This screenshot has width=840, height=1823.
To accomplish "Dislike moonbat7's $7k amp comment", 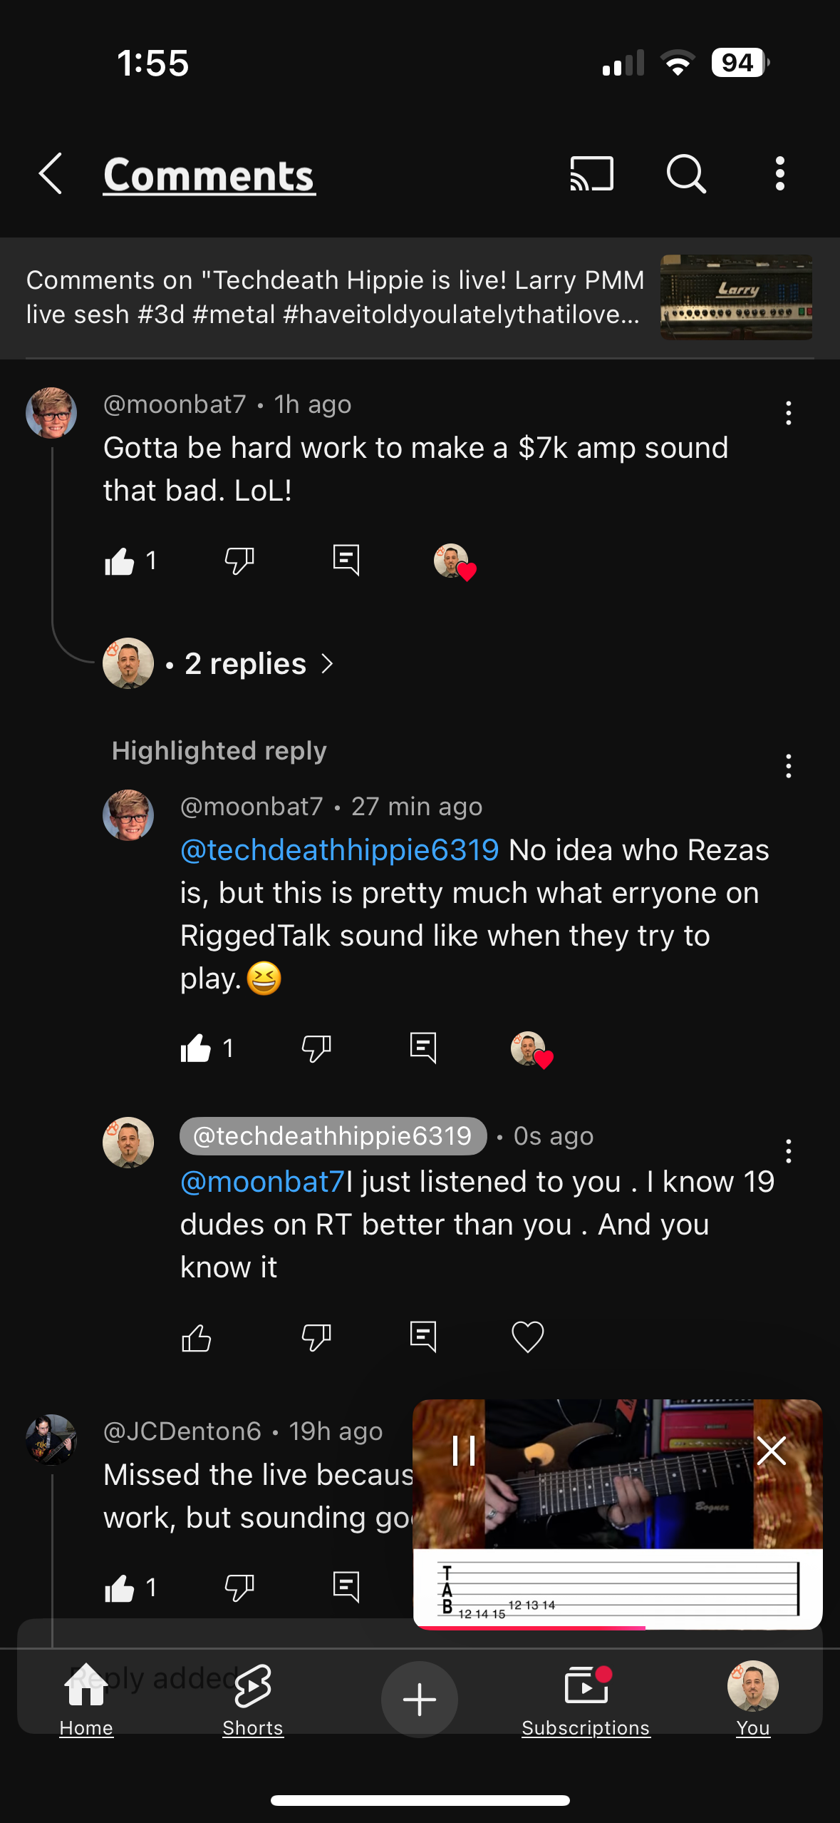I will tap(239, 561).
